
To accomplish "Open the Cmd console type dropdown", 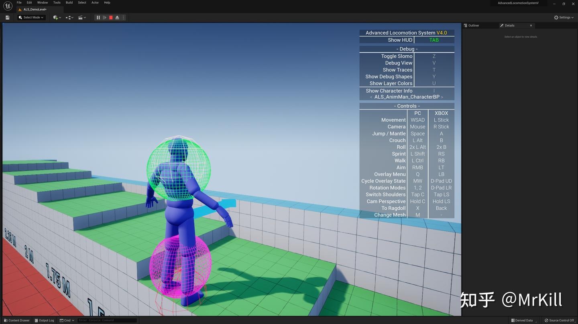I will pos(67,320).
